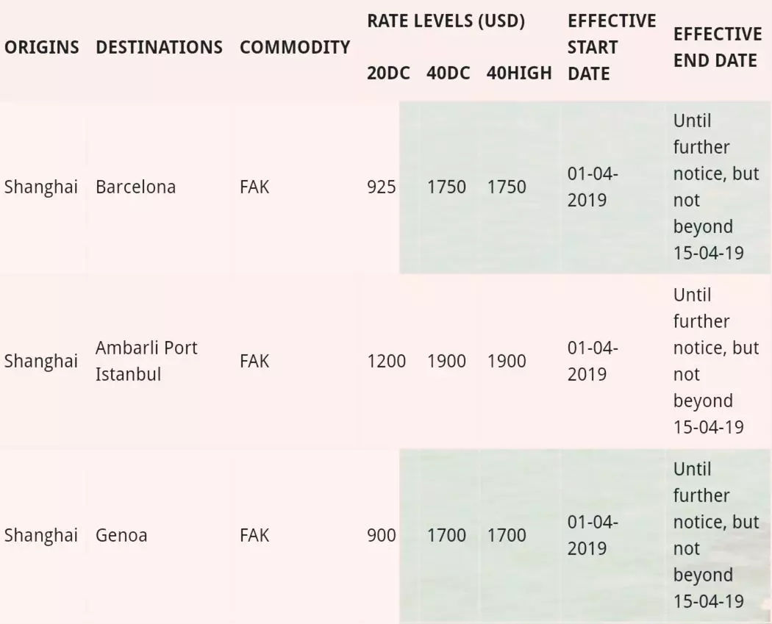
Task: Click the EFFECTIVE START DATE header
Action: tap(612, 47)
